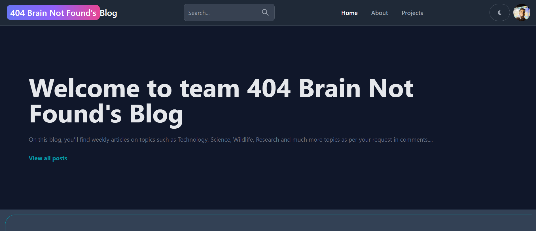Viewport: 536px width, 231px height.
Task: Click the magnifying glass search icon
Action: (265, 12)
